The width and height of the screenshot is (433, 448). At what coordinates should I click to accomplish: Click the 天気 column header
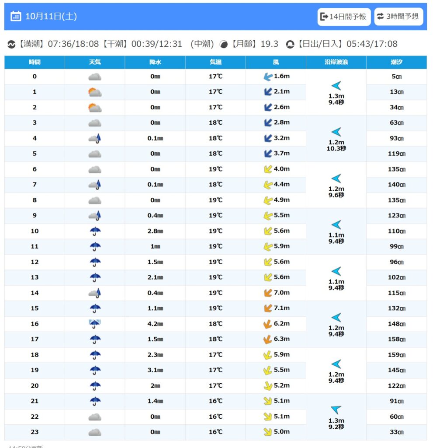coord(95,62)
